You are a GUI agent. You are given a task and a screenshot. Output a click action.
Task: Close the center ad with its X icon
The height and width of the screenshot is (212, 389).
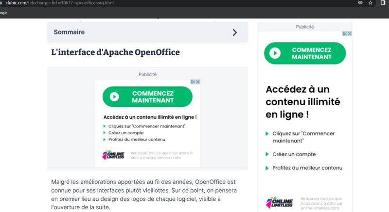point(198,82)
